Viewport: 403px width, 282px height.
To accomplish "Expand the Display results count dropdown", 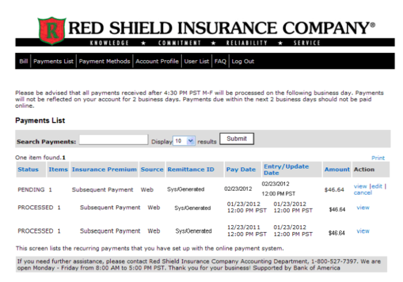I will (x=184, y=141).
